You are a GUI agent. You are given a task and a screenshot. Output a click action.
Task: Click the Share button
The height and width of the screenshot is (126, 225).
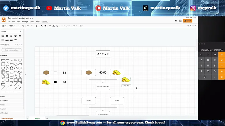click(x=187, y=21)
